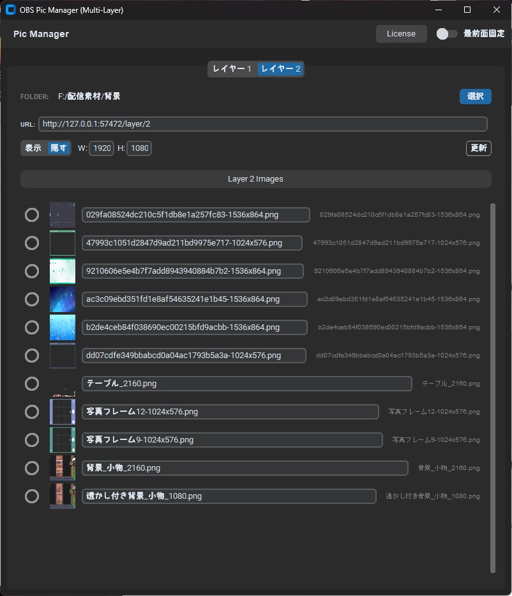Screen dimensions: 512x596
Task: Select the 表示 show option
Action: coord(33,148)
